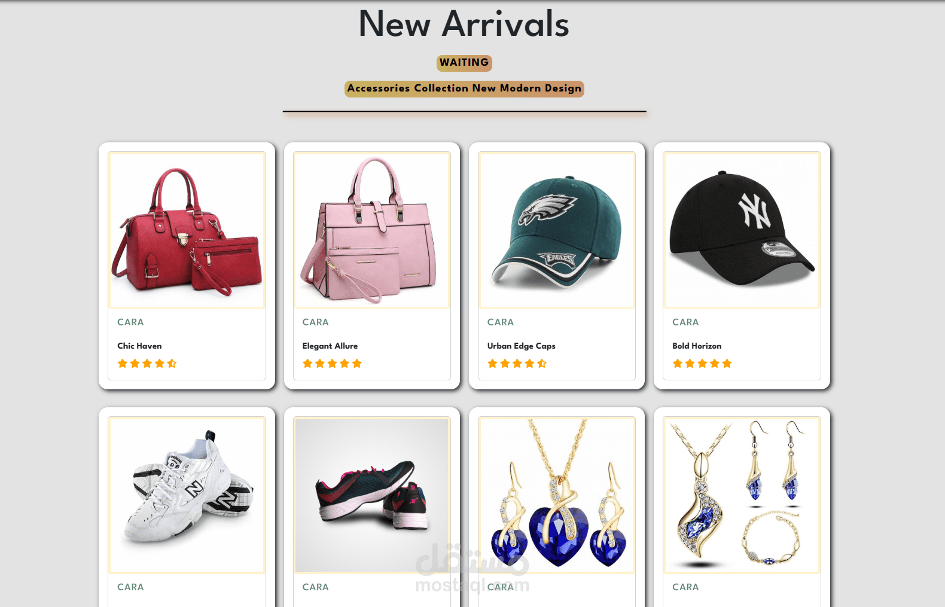Select the Bold Horizon product title
This screenshot has height=607, width=945.
[x=697, y=346]
